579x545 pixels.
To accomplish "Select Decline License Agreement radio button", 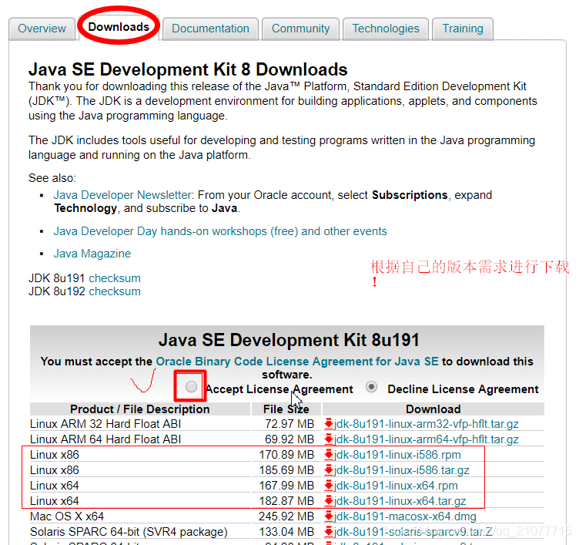I will tap(372, 387).
